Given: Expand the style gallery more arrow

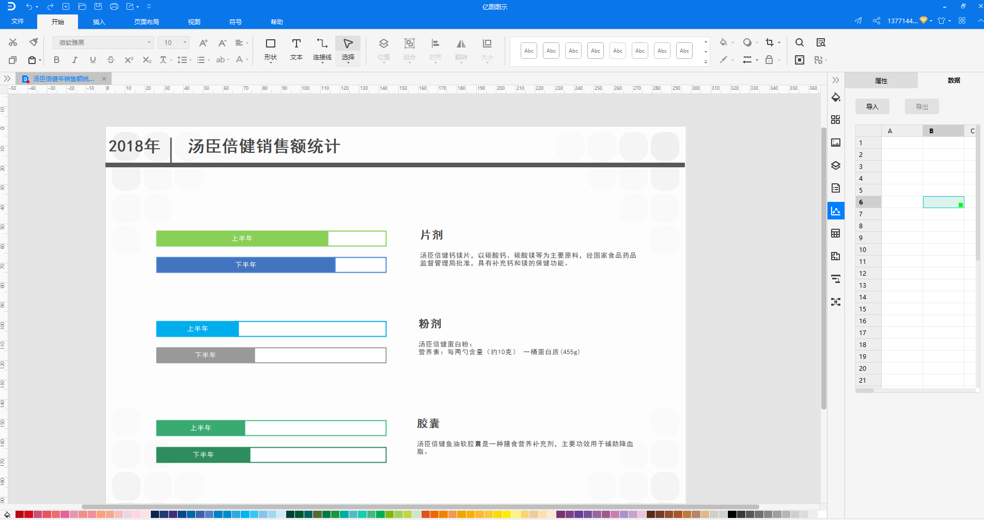Looking at the screenshot, I should [706, 61].
